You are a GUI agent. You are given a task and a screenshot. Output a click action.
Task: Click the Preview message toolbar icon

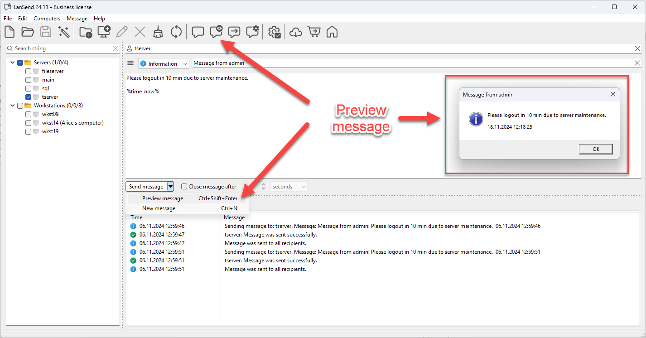(x=216, y=32)
